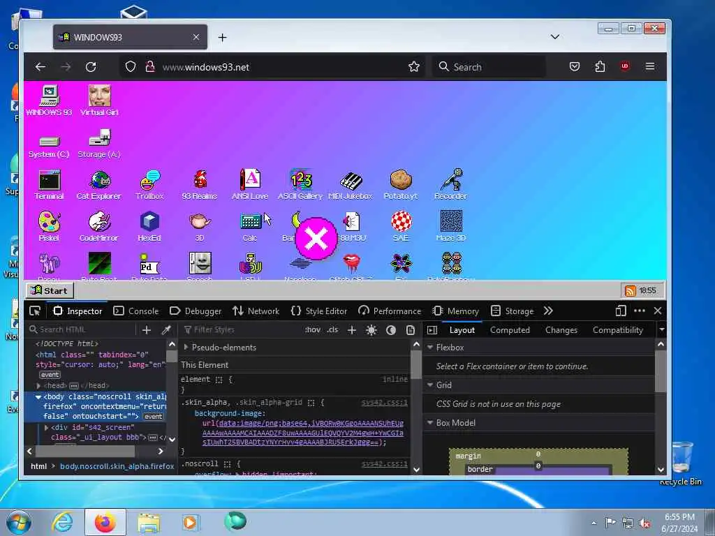
Task: Open the Firefox extensions puzzle icon
Action: [x=600, y=67]
